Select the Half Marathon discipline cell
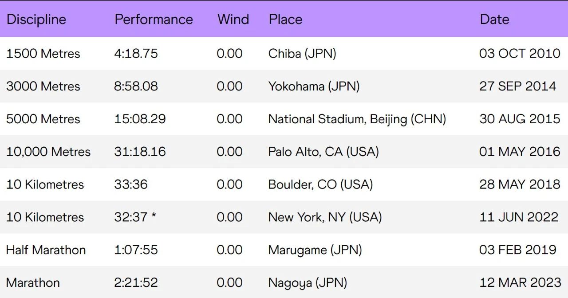Viewport: 568px width, 298px height. (x=46, y=250)
